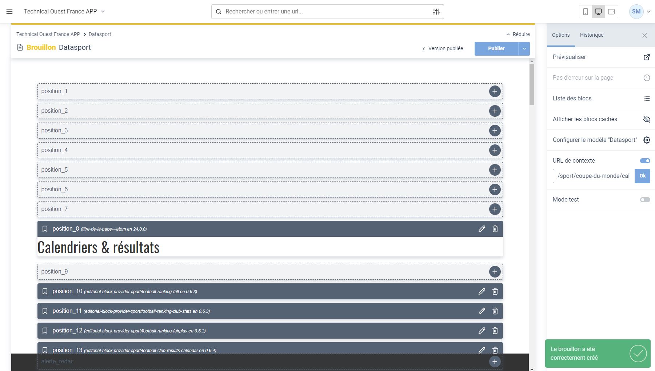This screenshot has width=655, height=371.
Task: Add a block to position_4
Action: click(x=495, y=150)
